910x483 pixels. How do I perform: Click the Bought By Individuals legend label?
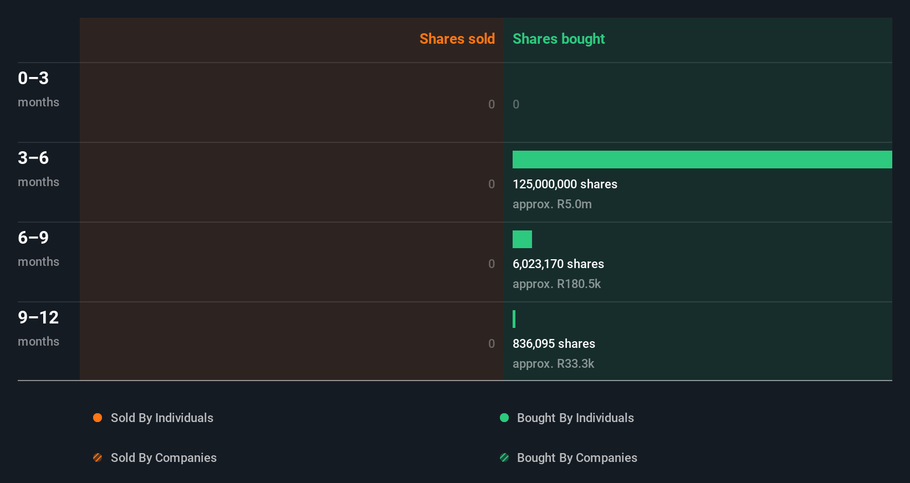(575, 418)
